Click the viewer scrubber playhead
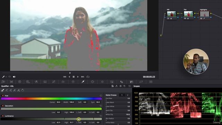222x125 pixels. (x=70, y=73)
